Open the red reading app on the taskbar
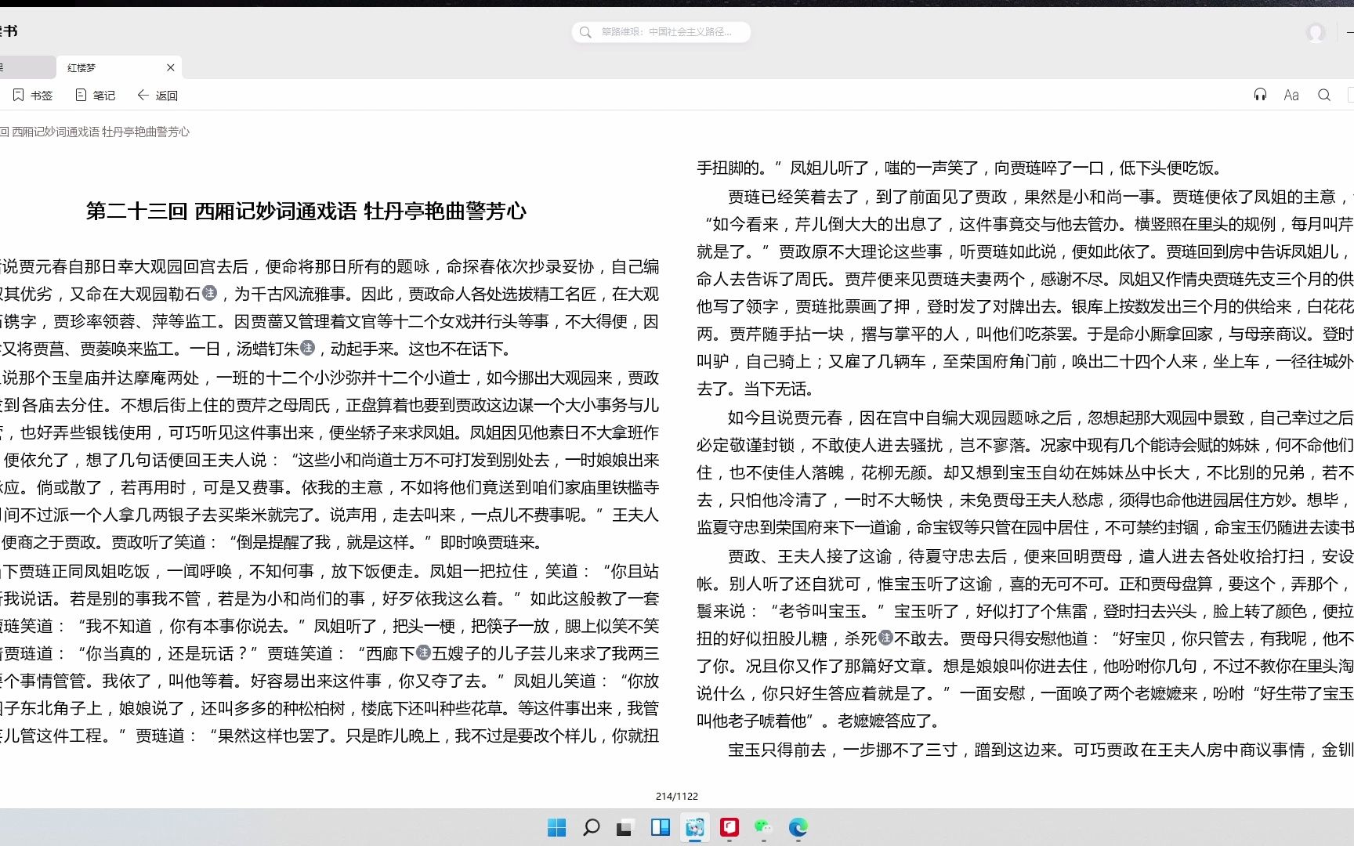 (729, 827)
